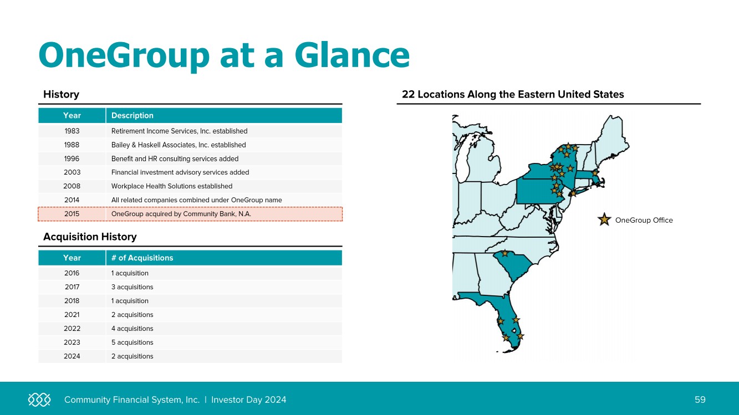Click the '2023' year cell
This screenshot has height=415, width=739.
72,342
